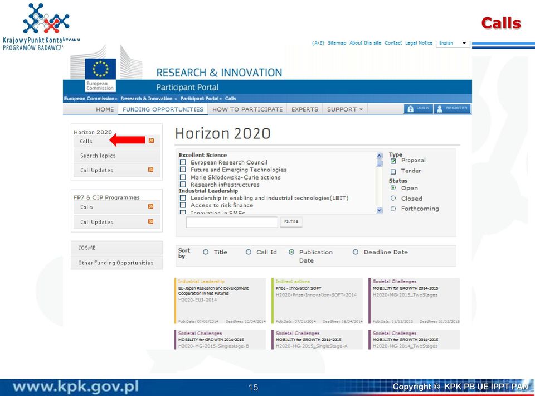Open RSS feed for FP7 & CIP Call Updates
This screenshot has height=396, width=535.
tap(150, 221)
